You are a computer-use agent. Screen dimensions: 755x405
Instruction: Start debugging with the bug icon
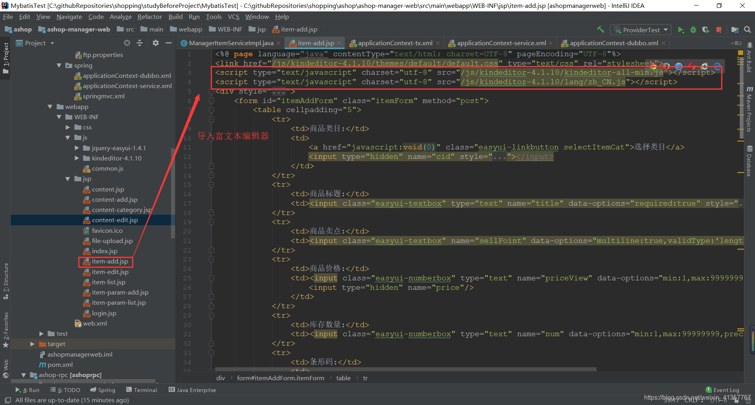click(693, 30)
